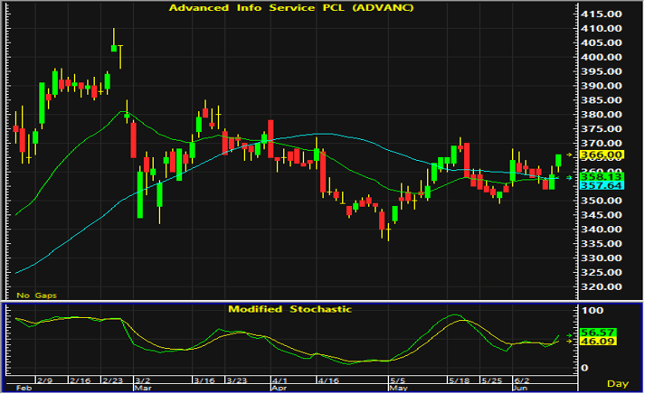Click the 3/16 date marker
Viewport: 645px width, 394px height.
pyautogui.click(x=204, y=380)
